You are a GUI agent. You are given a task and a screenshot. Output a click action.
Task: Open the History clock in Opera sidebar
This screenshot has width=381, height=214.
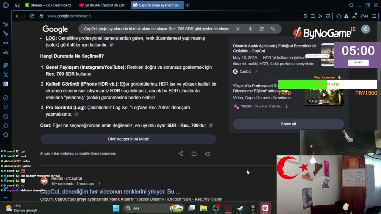[x=6, y=116]
